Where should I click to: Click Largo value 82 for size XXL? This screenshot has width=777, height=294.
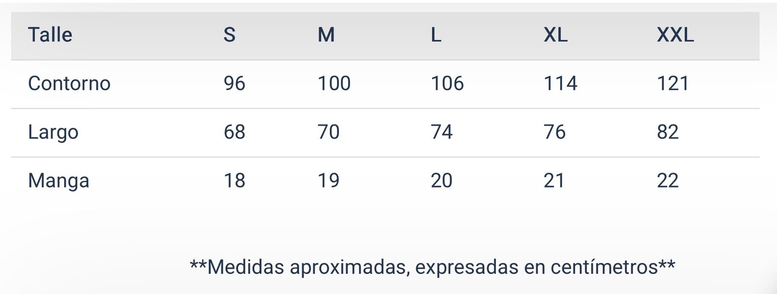coord(668,132)
